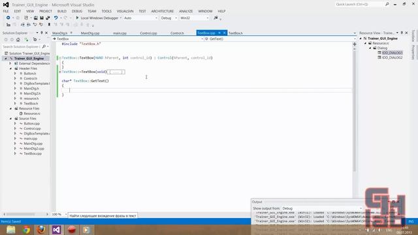The height and width of the screenshot is (235, 418).
Task: Click the Visual Studio taskbar icon
Action: [56, 230]
